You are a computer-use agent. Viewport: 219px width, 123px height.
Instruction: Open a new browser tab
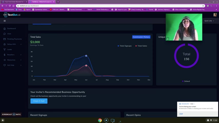[x=58, y=2]
